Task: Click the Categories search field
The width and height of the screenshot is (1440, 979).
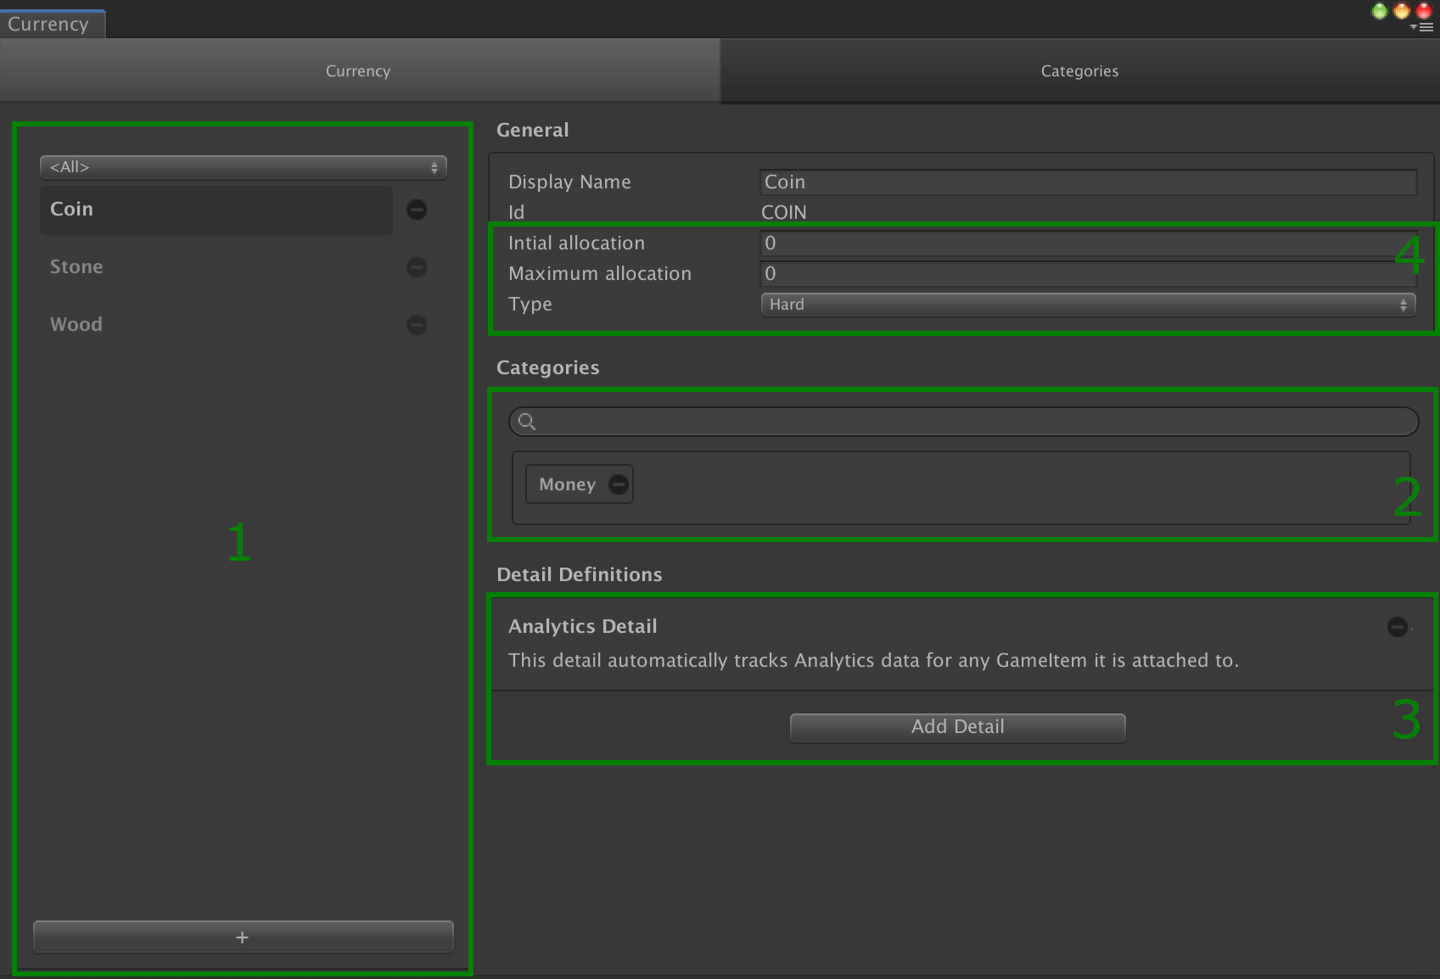Action: 964,422
